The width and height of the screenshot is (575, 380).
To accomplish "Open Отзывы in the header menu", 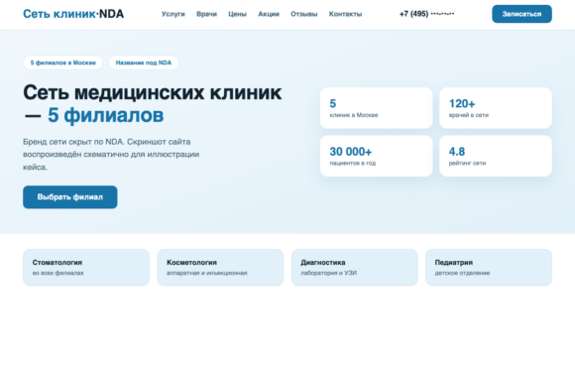I will [304, 14].
